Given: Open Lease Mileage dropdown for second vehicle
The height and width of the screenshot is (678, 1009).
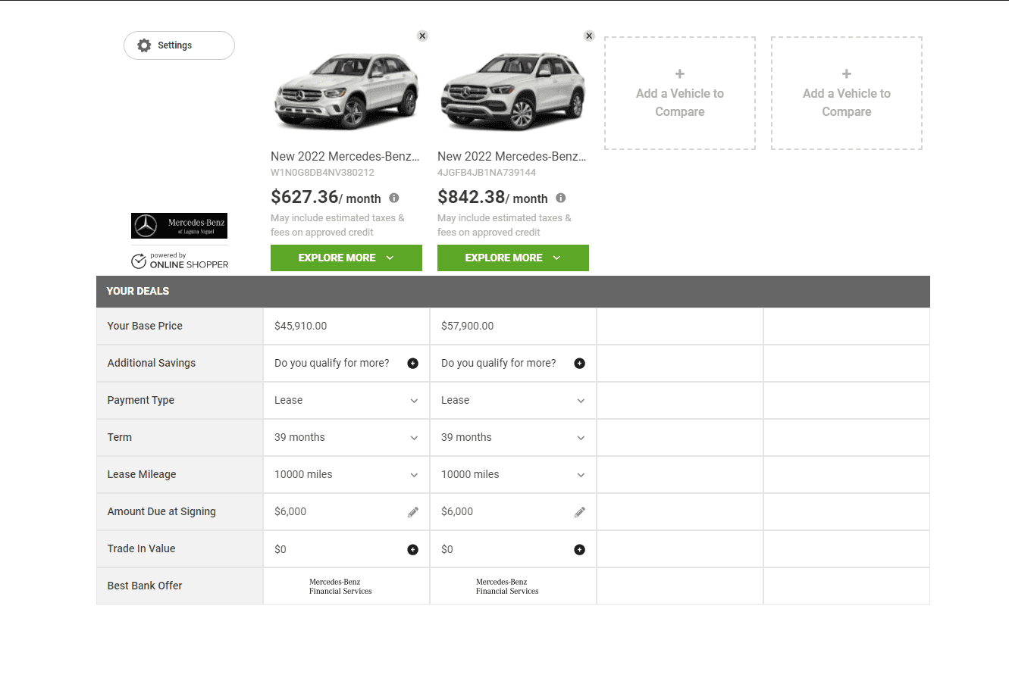Looking at the screenshot, I should click(x=513, y=474).
